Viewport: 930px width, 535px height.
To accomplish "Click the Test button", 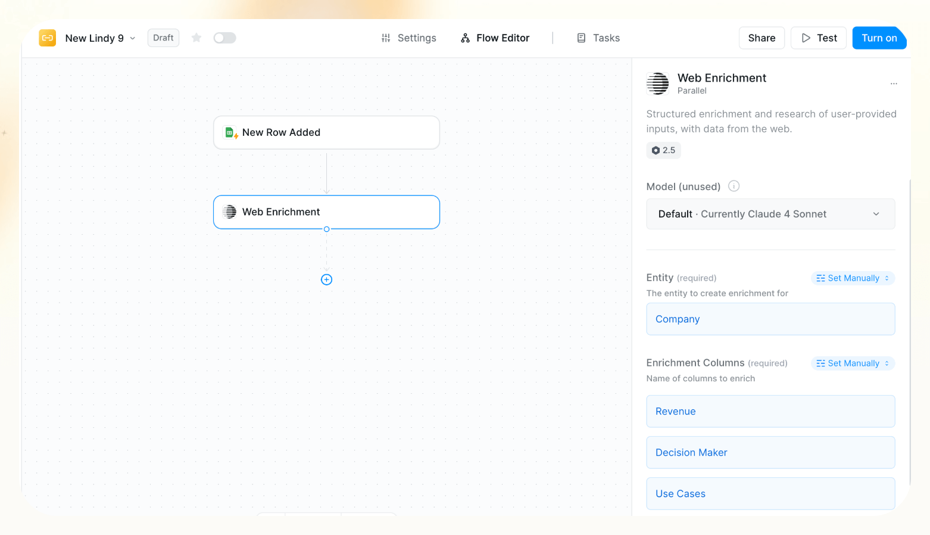I will coord(819,38).
